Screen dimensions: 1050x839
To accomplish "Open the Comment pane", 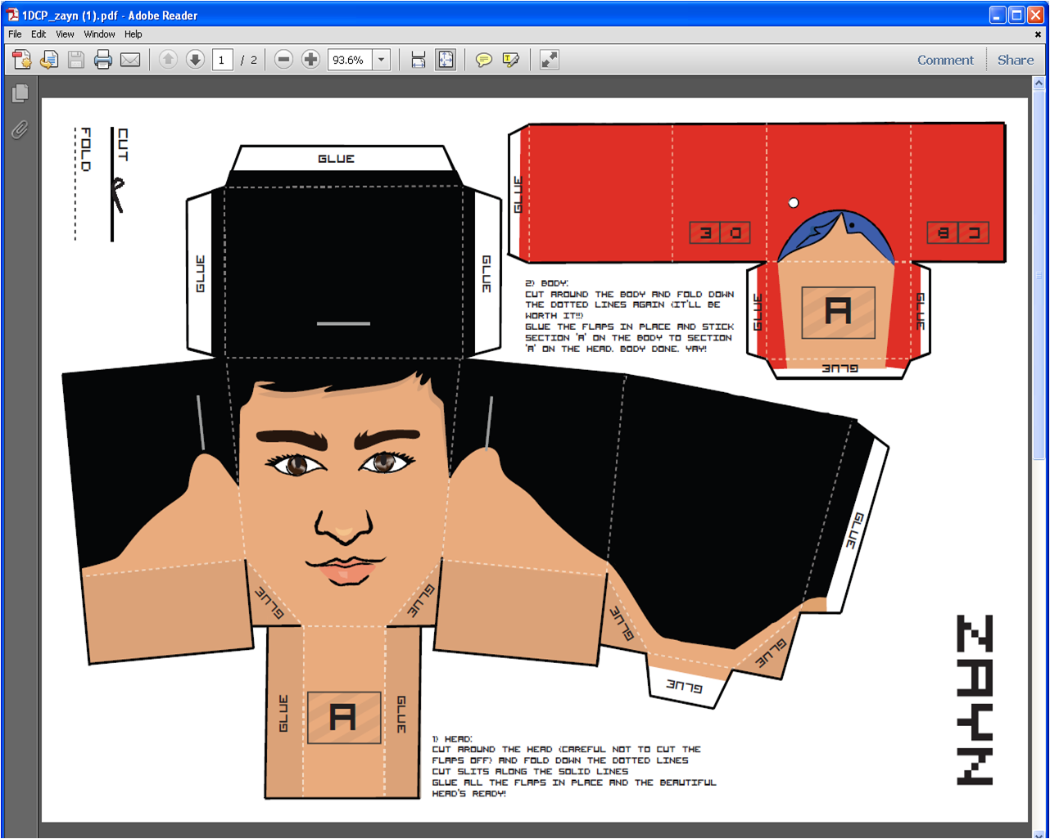I will (x=945, y=60).
